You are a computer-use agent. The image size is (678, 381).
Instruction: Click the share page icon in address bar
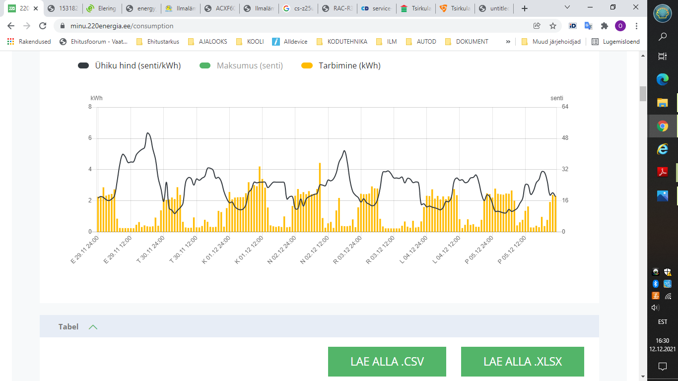[x=537, y=26]
